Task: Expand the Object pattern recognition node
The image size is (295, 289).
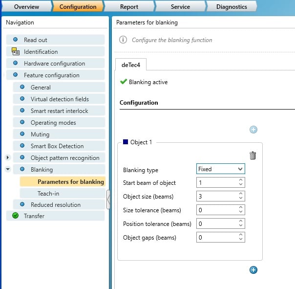Action: point(8,157)
